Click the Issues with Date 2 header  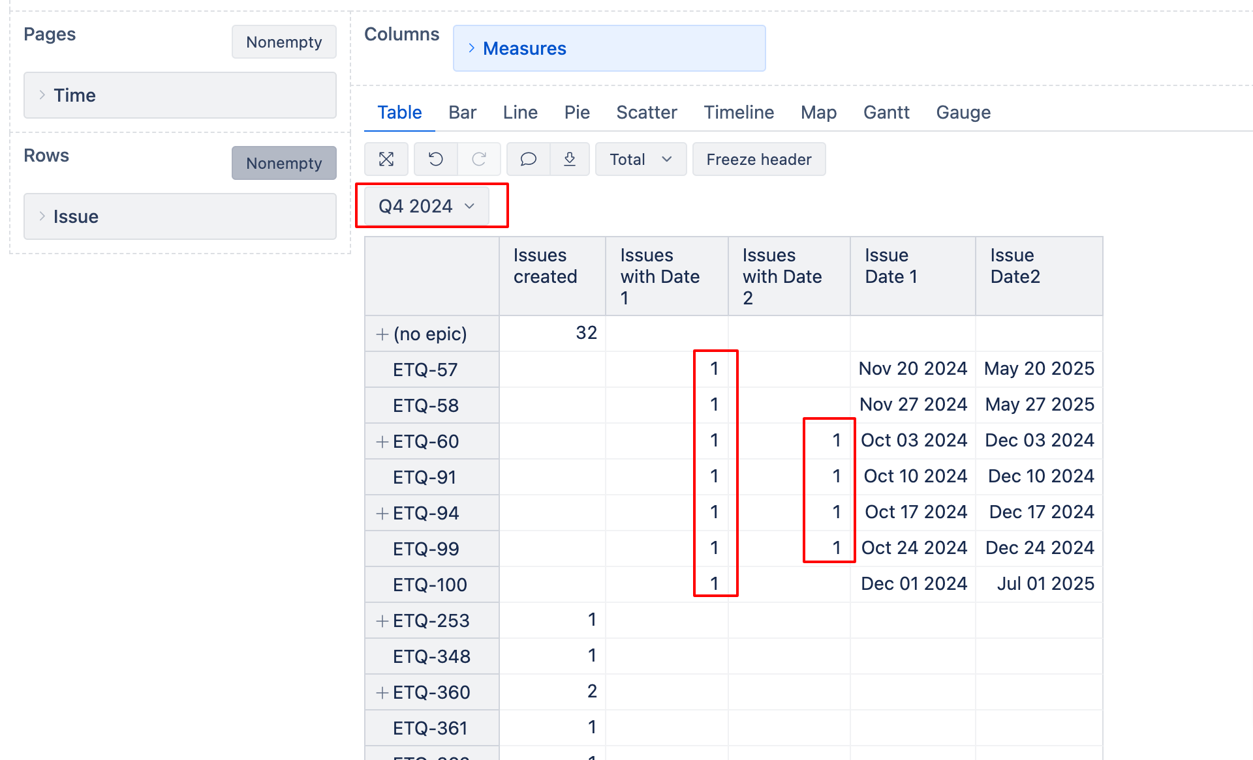789,276
